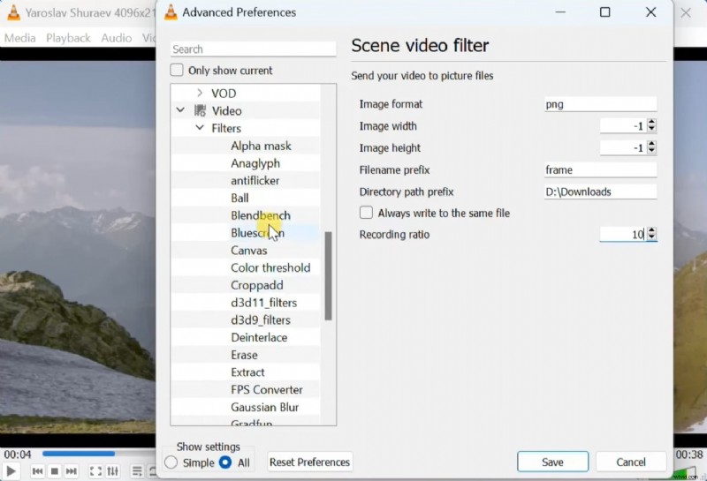
Task: Click the Video section icon in tree
Action: coord(199,111)
